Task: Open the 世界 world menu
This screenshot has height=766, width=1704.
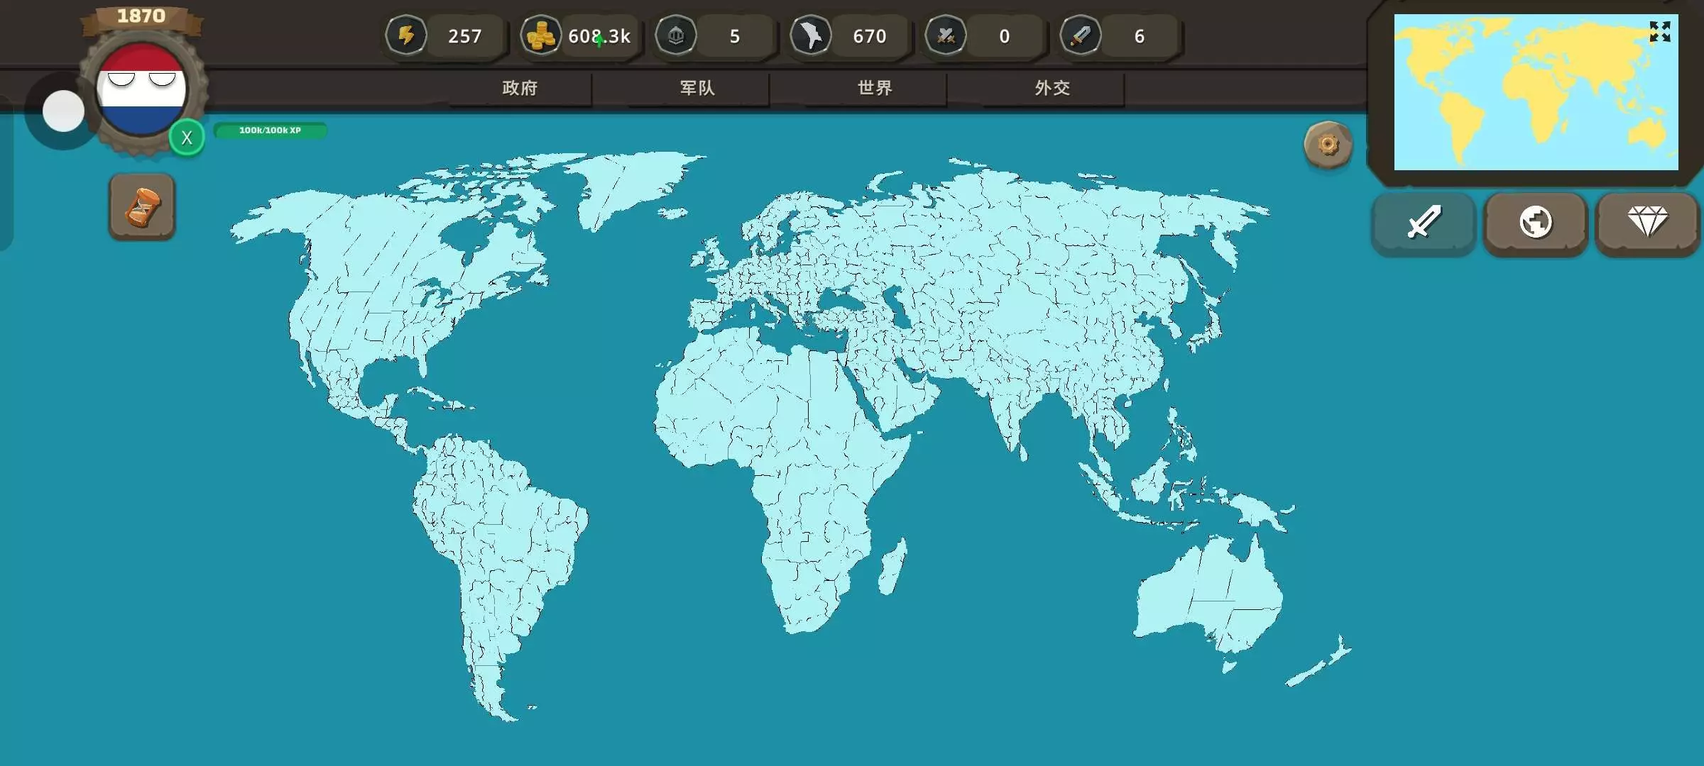Action: pos(875,88)
